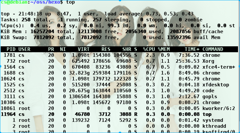Click the gopls process entry
The image size is (240, 133).
[209, 97]
